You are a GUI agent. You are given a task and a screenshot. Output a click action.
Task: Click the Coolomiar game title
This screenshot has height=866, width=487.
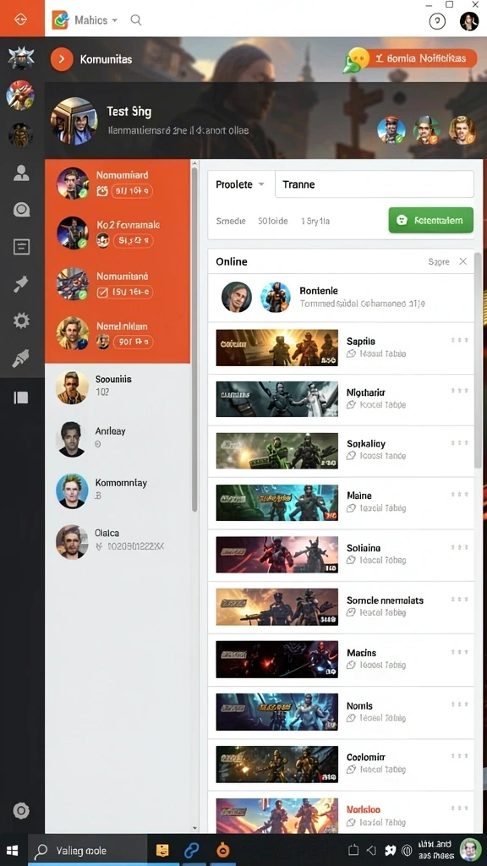coord(365,757)
